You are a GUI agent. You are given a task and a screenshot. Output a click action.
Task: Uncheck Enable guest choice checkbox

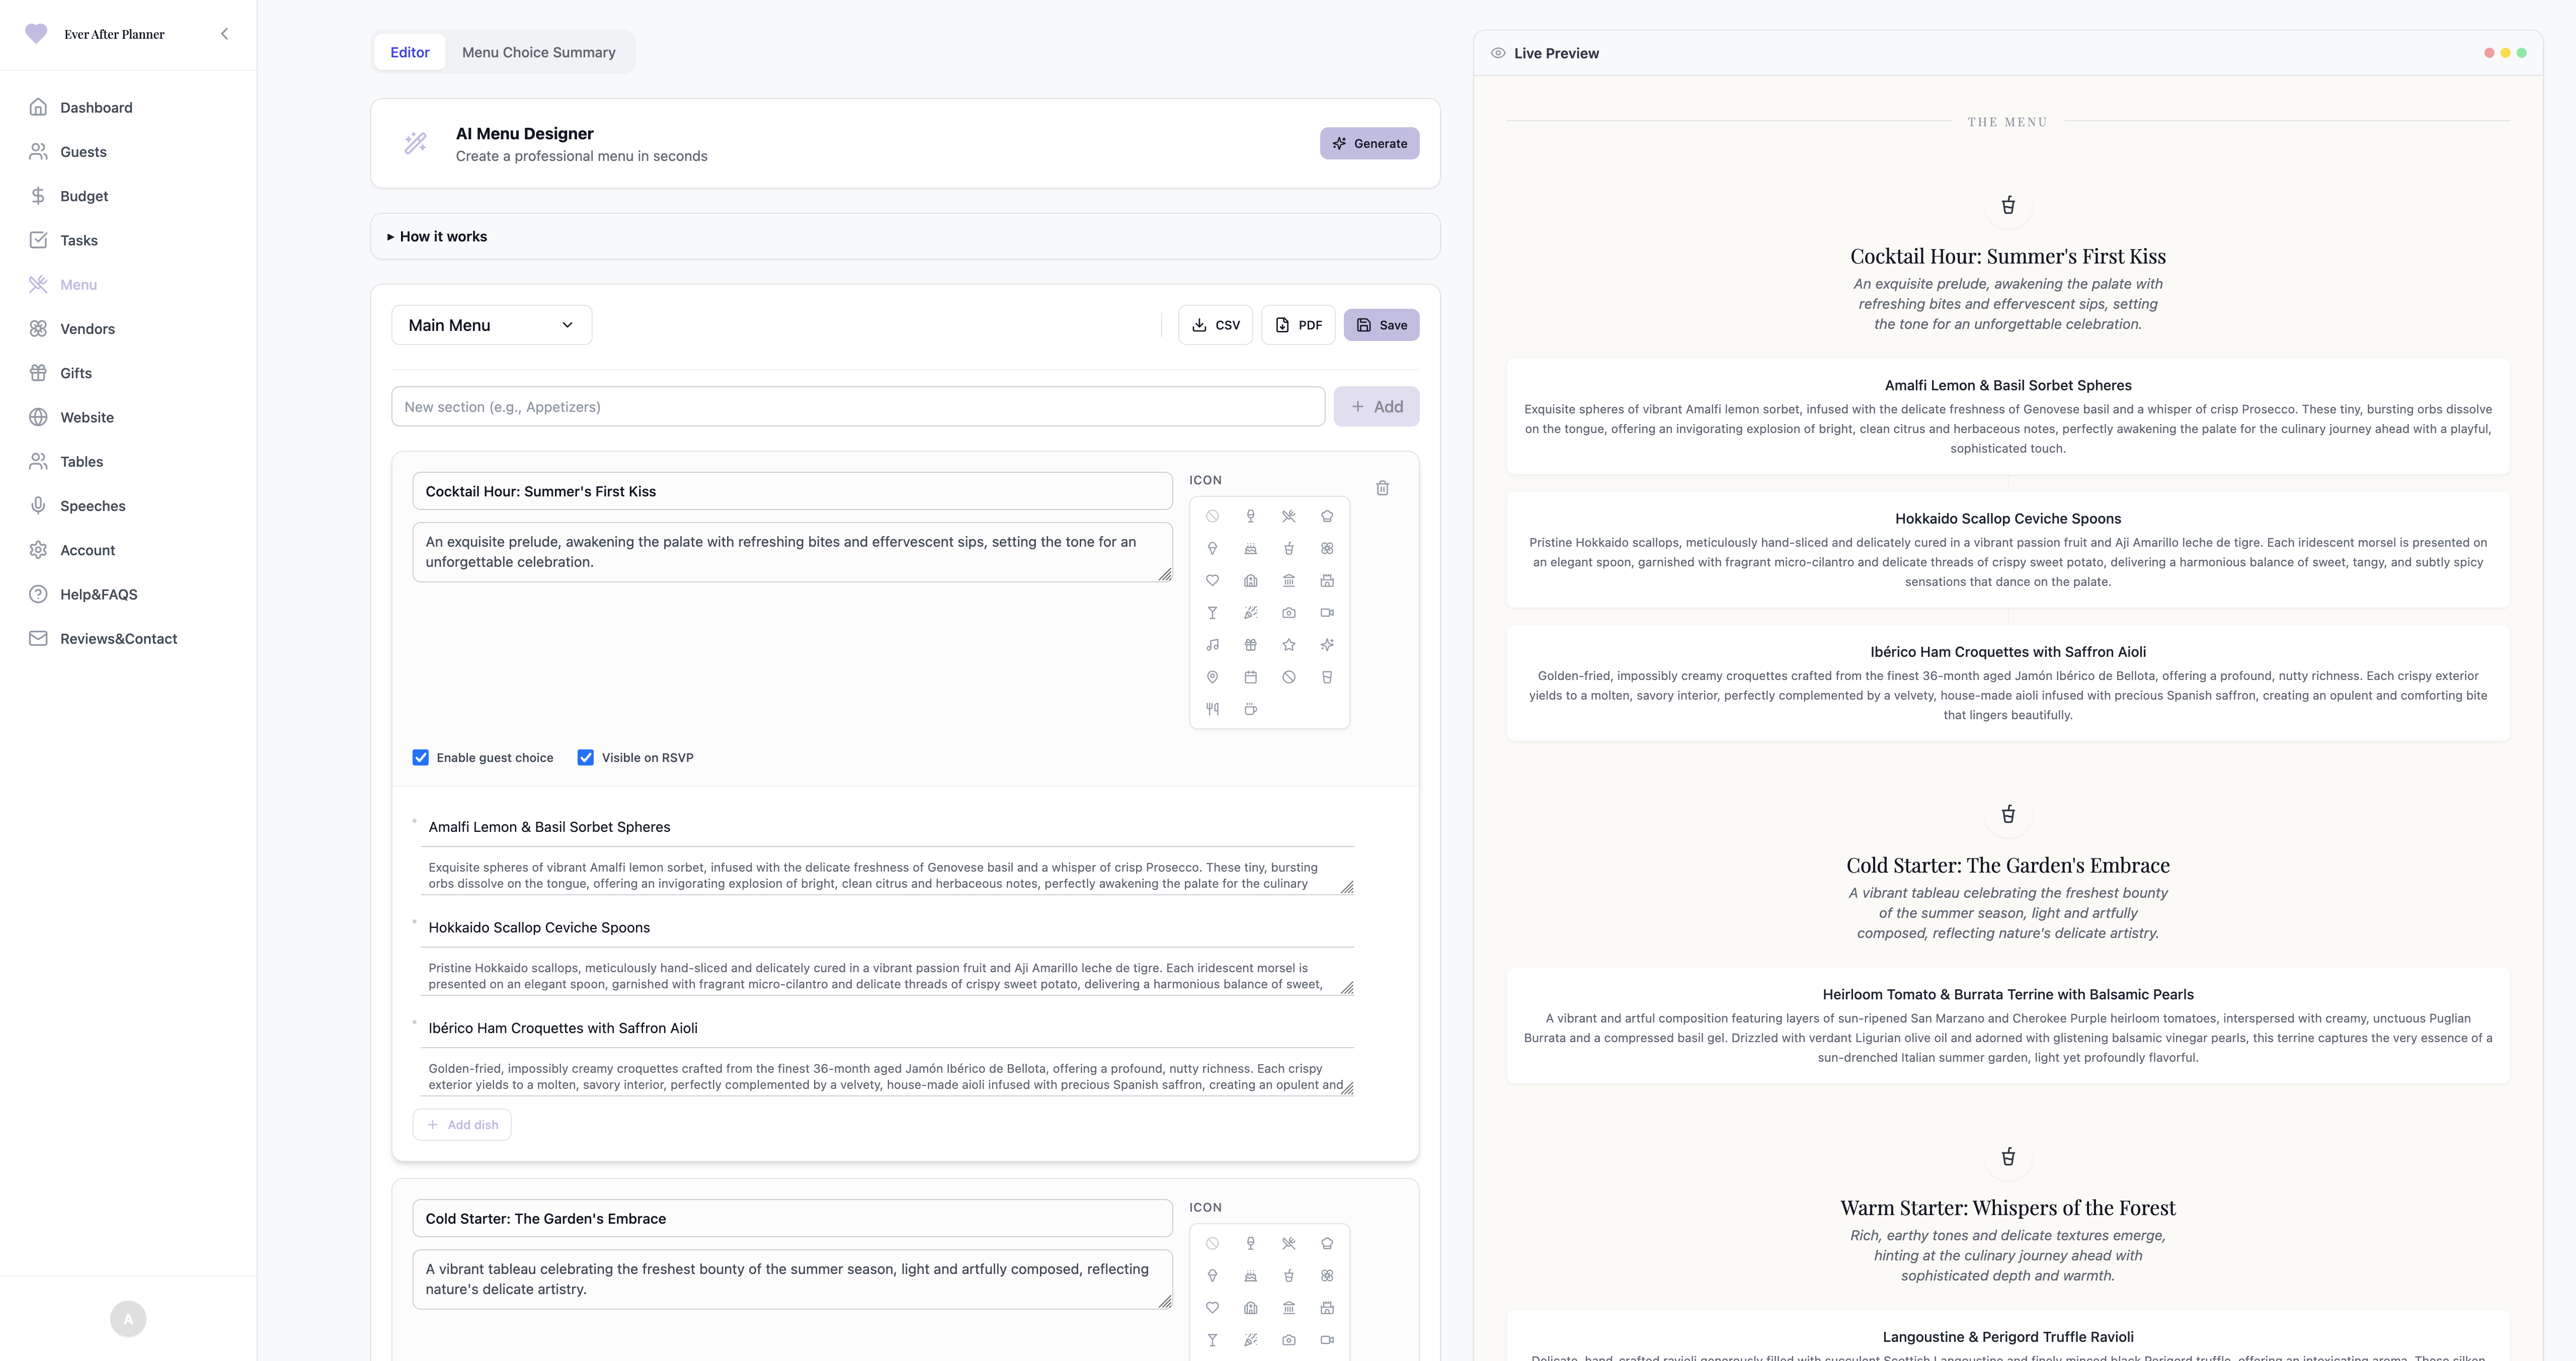pos(421,758)
